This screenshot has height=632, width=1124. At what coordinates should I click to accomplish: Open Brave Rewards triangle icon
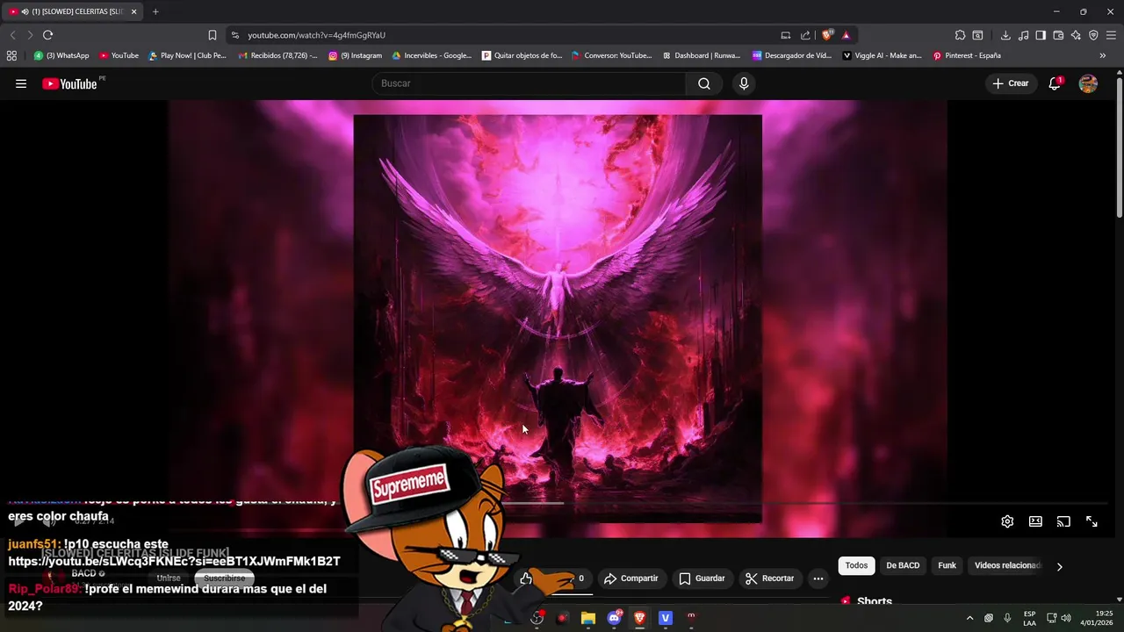pyautogui.click(x=846, y=35)
